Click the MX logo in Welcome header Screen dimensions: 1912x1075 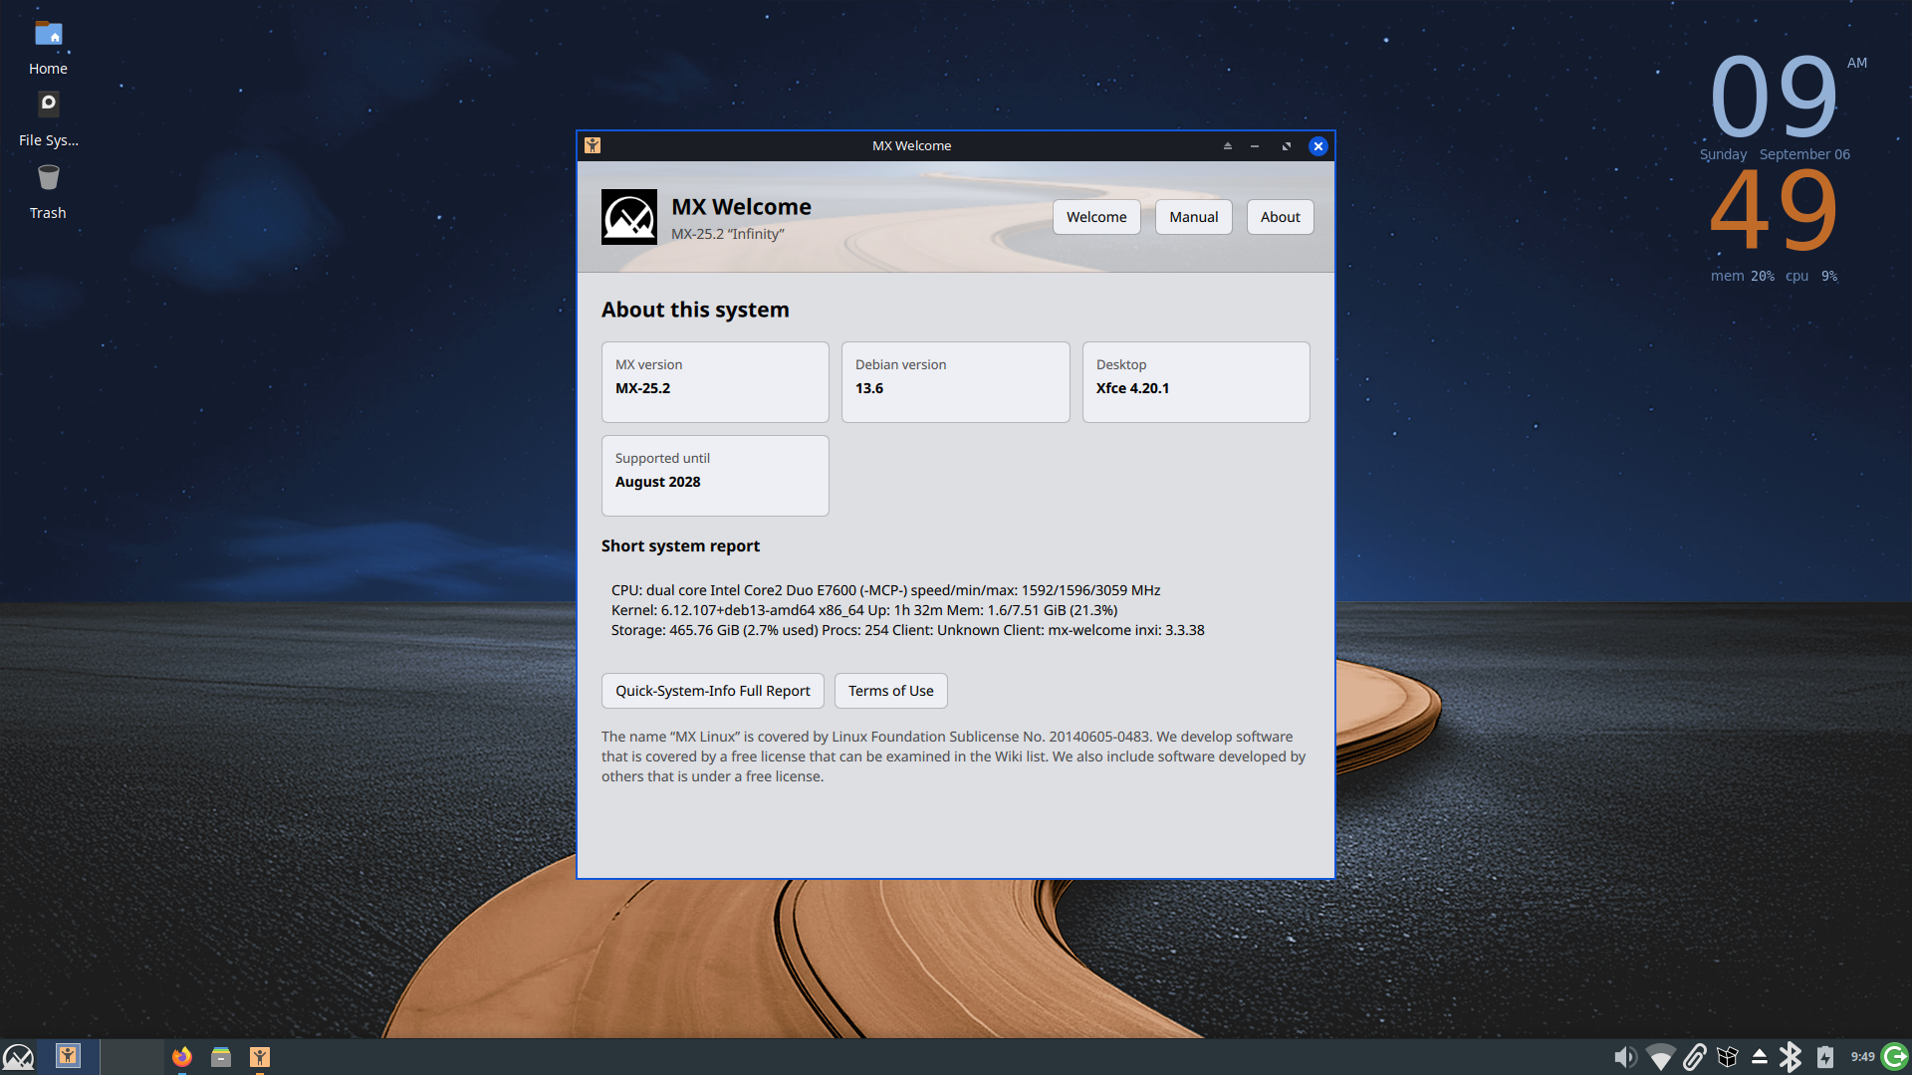pyautogui.click(x=629, y=217)
